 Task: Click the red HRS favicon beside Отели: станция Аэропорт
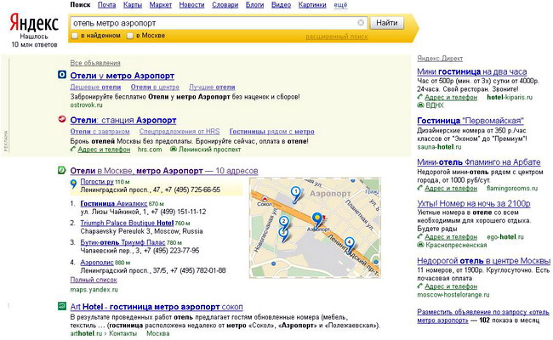[62, 119]
